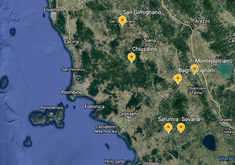Open the Montepulciano pin marker
The image size is (235, 165).
click(x=195, y=68)
